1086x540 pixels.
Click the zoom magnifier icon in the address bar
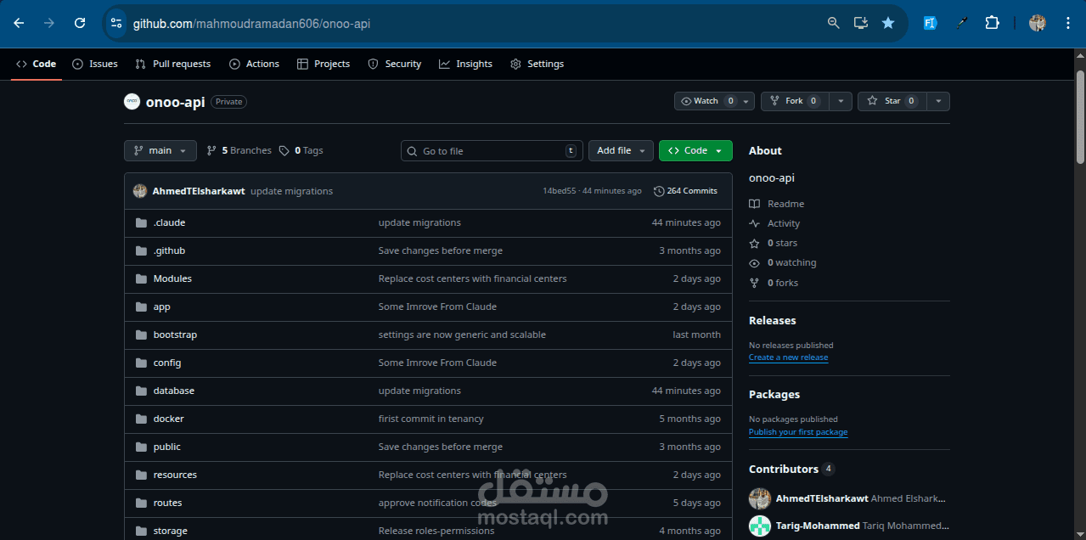[x=834, y=23]
